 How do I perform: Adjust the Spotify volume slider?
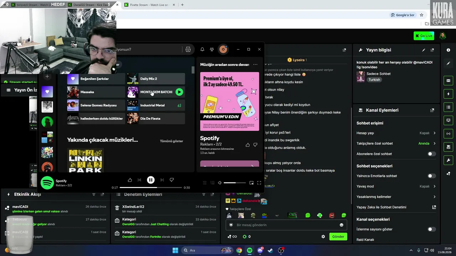click(x=235, y=183)
